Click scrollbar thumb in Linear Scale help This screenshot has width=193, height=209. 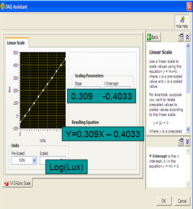pyautogui.click(x=188, y=71)
